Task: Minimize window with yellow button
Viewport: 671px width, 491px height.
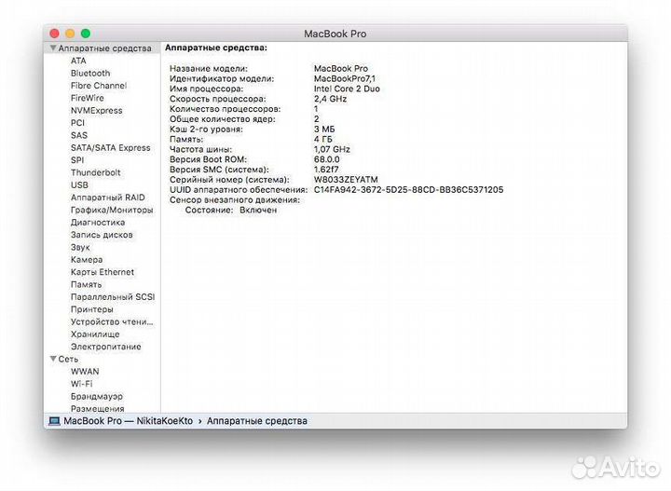Action: (70, 34)
